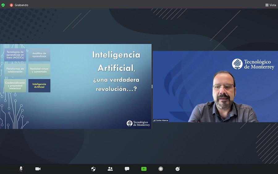The height and width of the screenshot is (174, 278).
Task: Click the Record circle button
Action: pos(161,169)
